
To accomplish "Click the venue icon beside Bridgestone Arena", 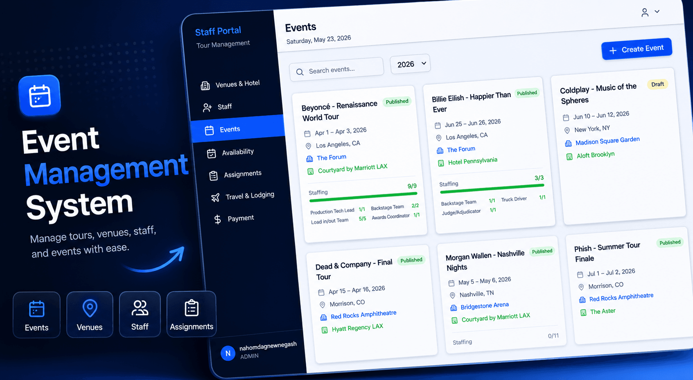I will click(454, 308).
